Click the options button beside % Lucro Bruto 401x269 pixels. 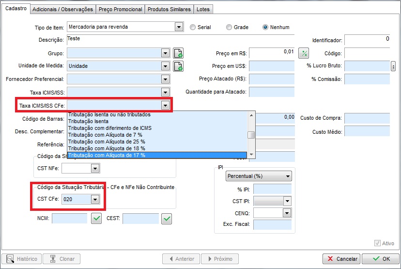point(393,66)
